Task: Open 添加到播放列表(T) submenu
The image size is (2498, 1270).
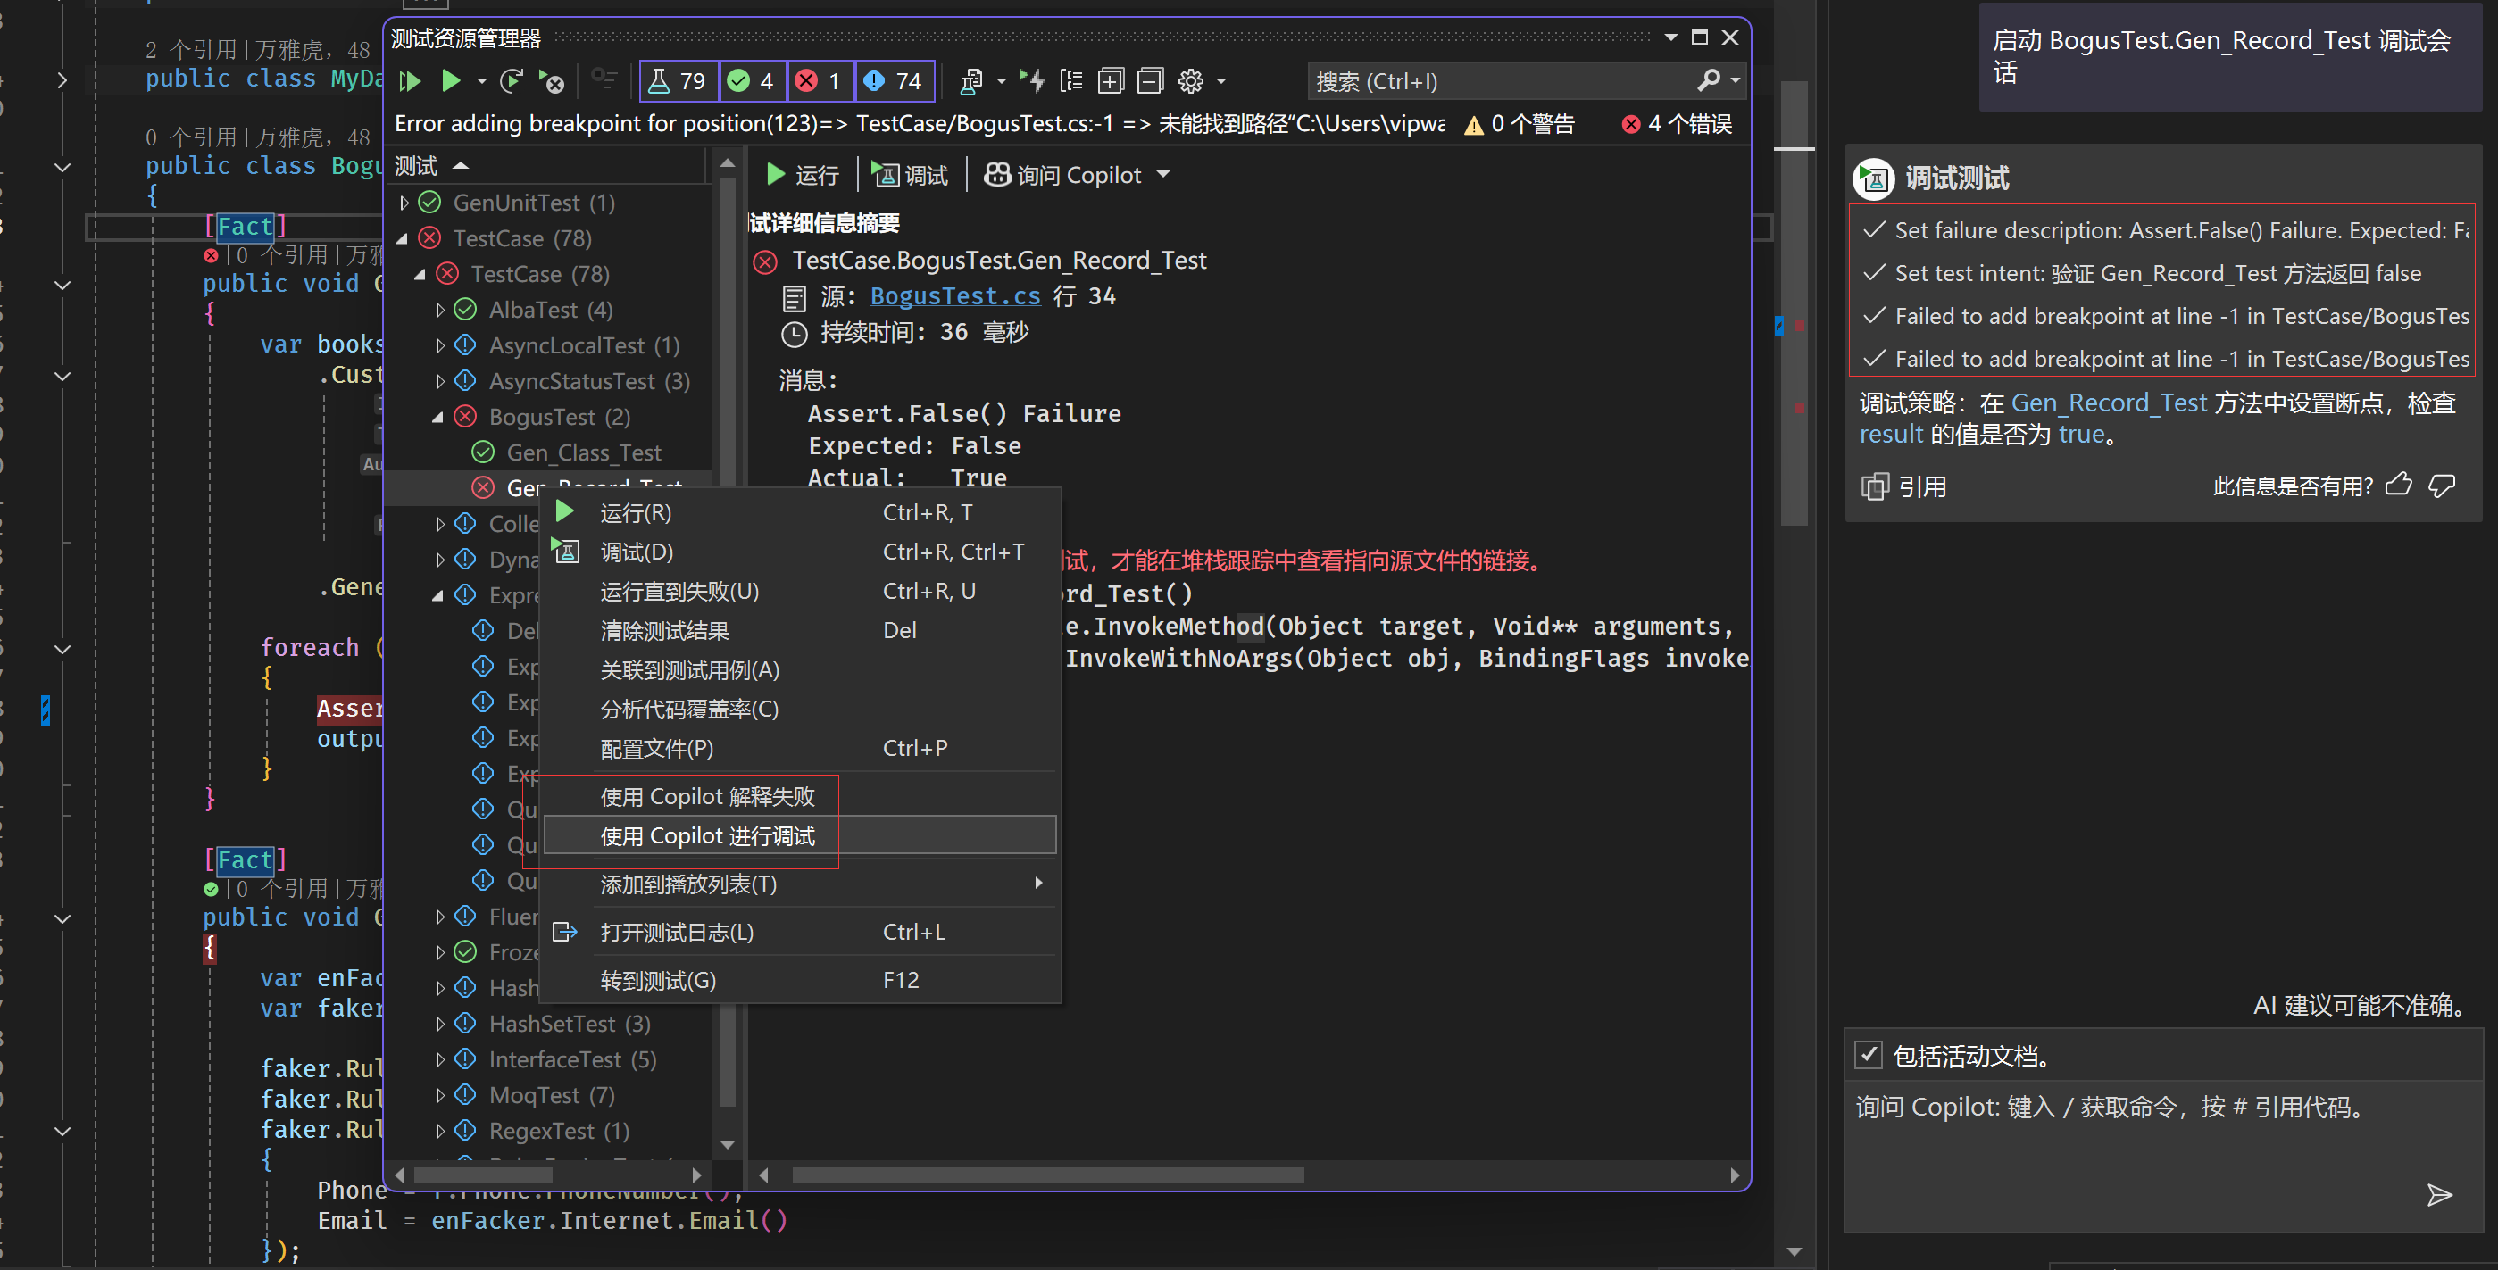Action: [x=800, y=884]
